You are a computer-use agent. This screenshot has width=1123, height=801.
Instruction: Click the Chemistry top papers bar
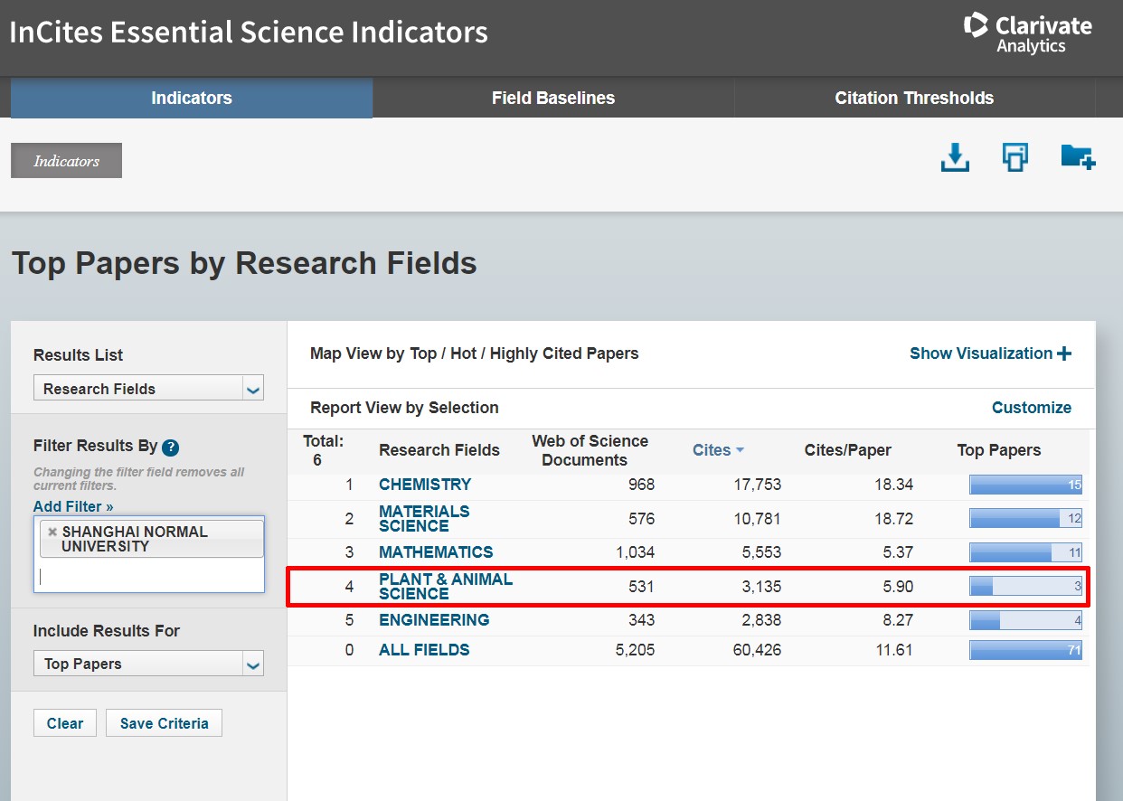1025,485
